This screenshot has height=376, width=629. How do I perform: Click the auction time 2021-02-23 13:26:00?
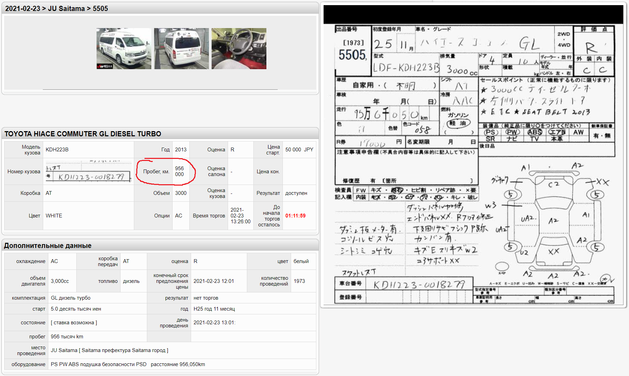tap(241, 216)
